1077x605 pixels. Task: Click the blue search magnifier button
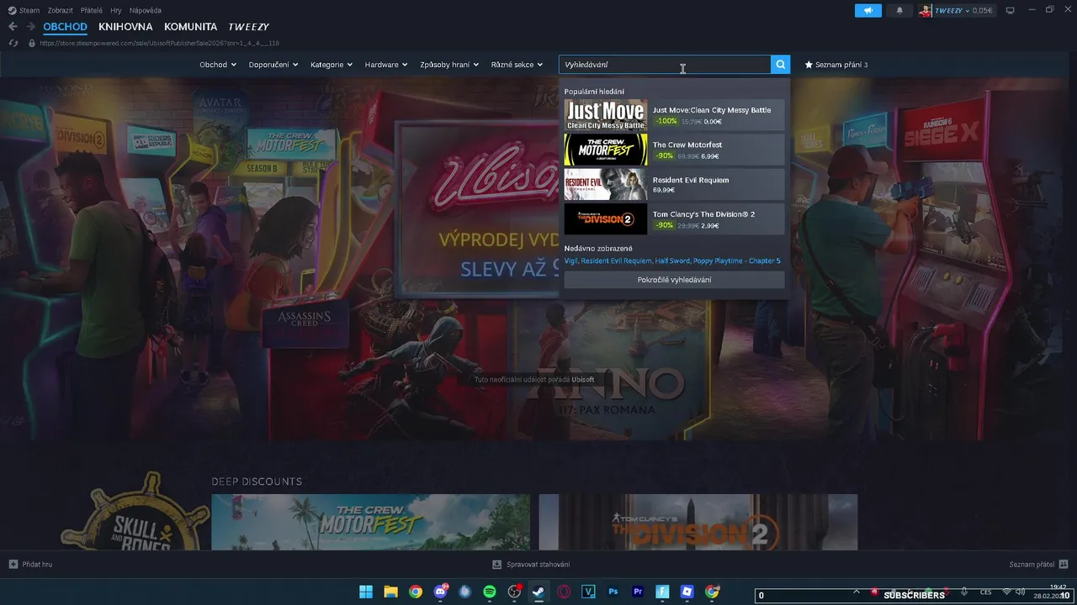(781, 65)
